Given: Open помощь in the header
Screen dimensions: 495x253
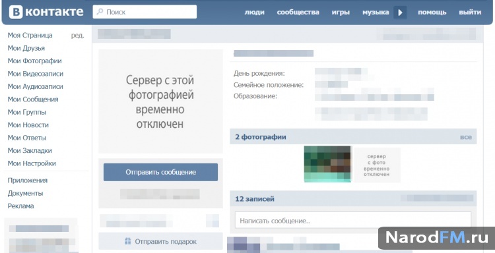Looking at the screenshot, I should pos(432,13).
